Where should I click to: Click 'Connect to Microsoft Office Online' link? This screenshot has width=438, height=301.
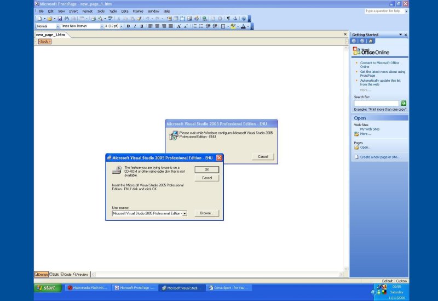[379, 65]
